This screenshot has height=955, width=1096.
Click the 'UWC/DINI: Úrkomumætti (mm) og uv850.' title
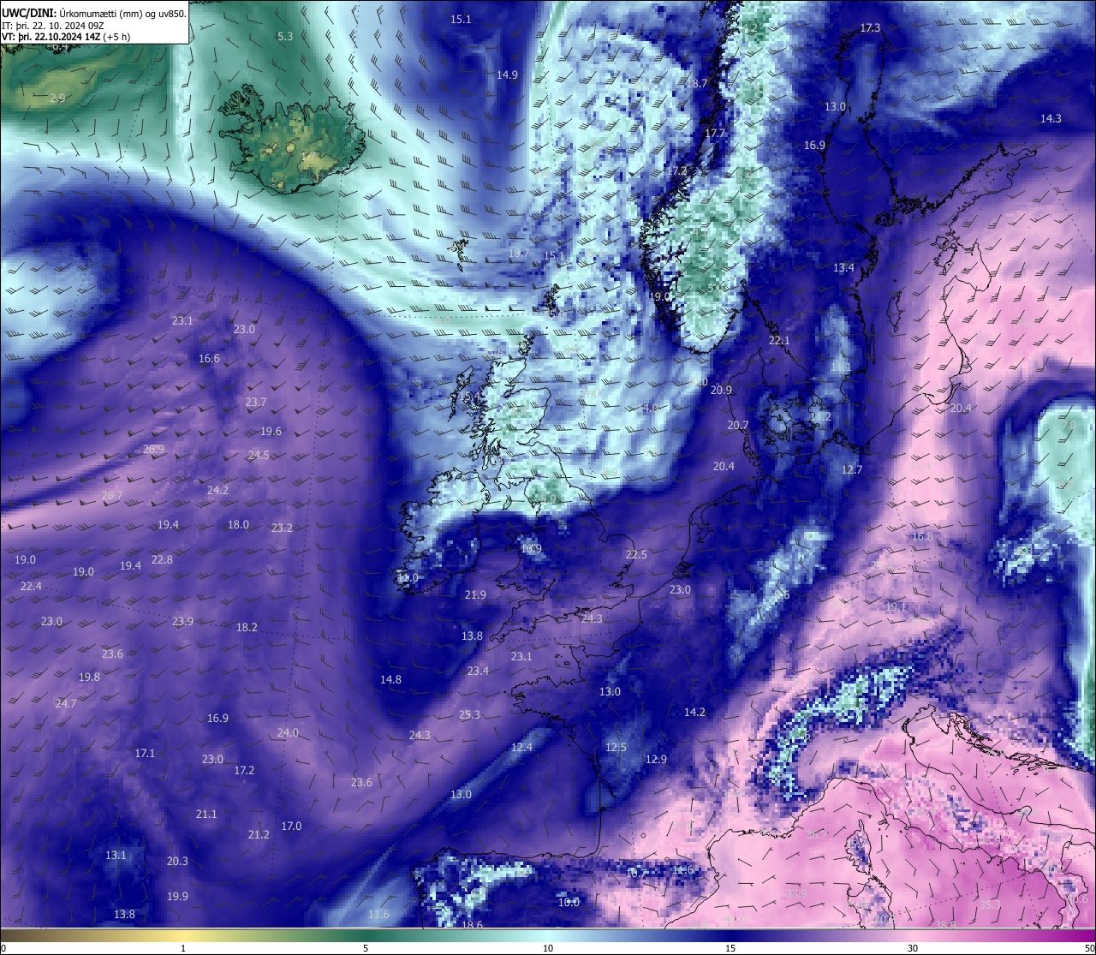(94, 13)
